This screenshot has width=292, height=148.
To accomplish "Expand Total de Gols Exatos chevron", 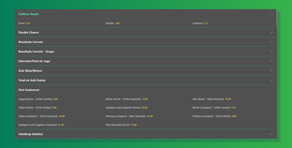I will point(272,80).
